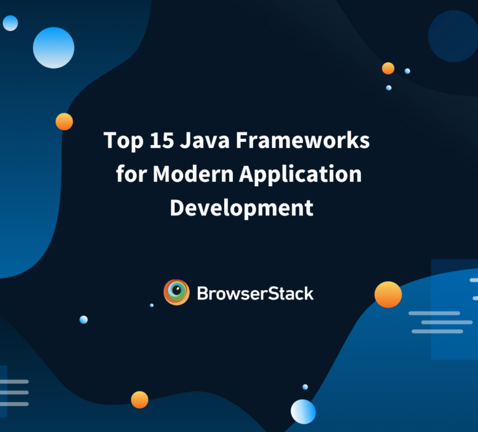This screenshot has width=478, height=432.
Task: Click the BrowserStack eye logo icon
Action: coord(176,293)
